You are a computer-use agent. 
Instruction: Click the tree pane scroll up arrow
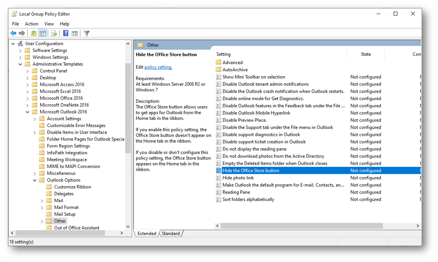[128, 44]
